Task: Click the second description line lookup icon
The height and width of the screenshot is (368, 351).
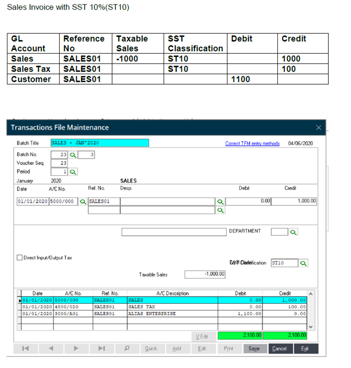Action: (x=220, y=210)
